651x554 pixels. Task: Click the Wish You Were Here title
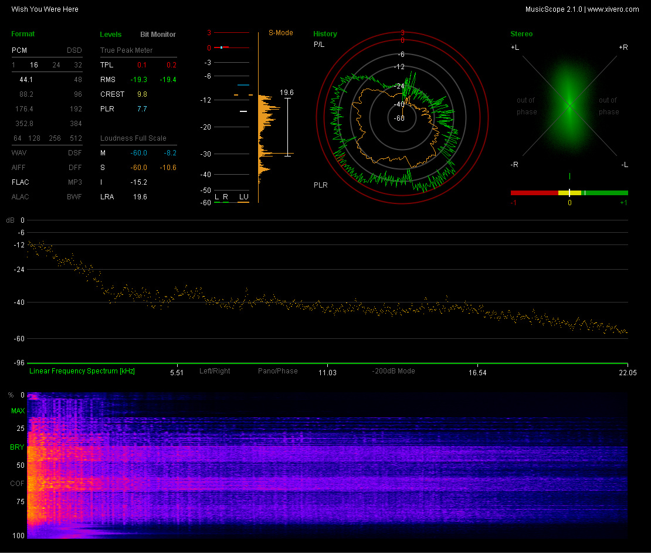point(45,9)
